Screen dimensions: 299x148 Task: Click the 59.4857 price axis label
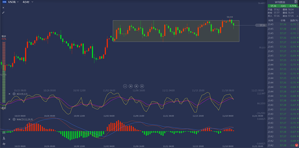262,3
